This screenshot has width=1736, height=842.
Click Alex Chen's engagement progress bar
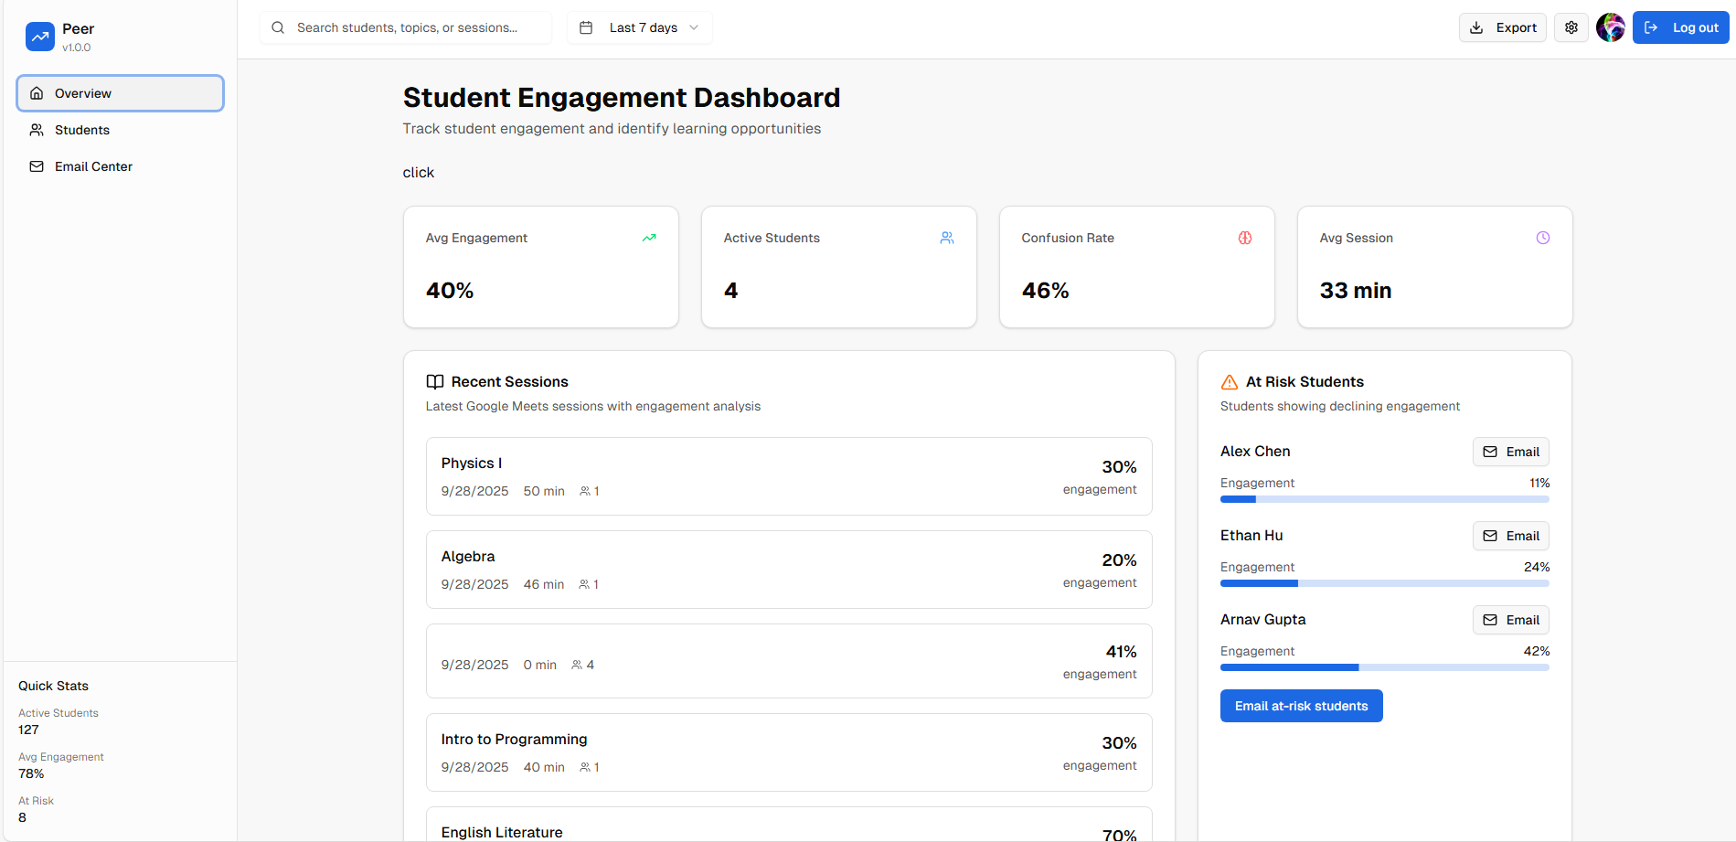[1385, 499]
